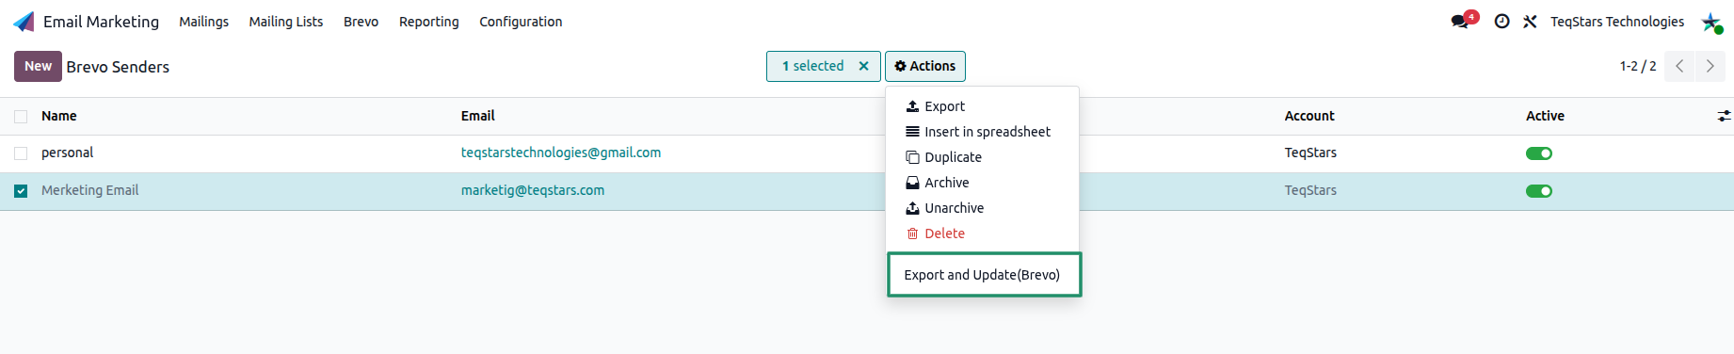Go to the next page arrow
Viewport: 1734px width, 354px height.
(1710, 66)
